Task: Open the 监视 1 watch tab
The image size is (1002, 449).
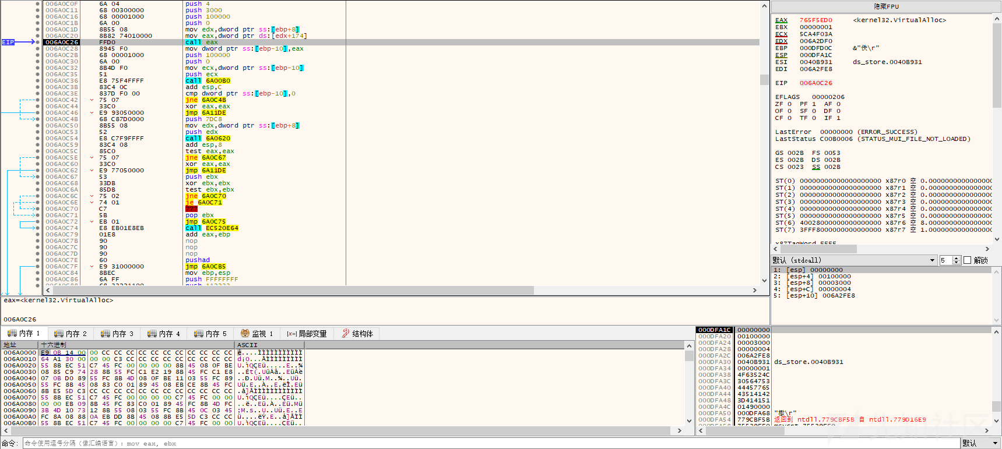Action: (257, 334)
